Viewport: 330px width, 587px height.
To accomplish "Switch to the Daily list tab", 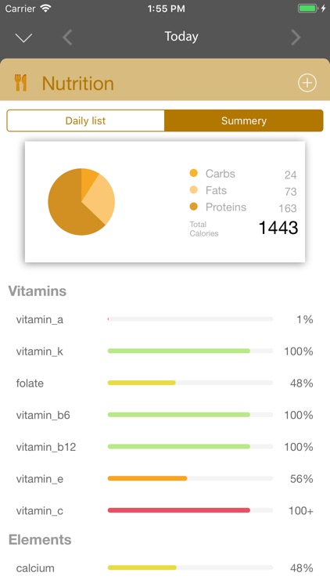I will coord(85,121).
